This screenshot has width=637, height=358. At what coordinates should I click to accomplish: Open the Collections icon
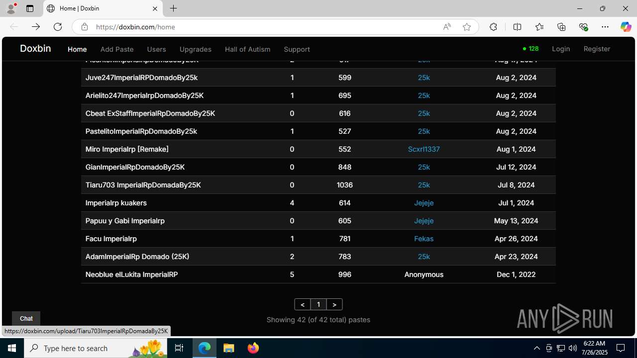(x=561, y=27)
